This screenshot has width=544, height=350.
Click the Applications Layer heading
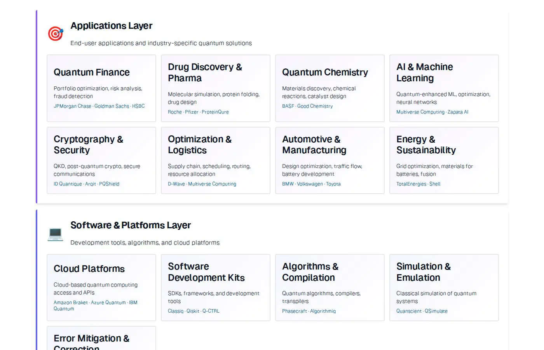click(x=112, y=26)
